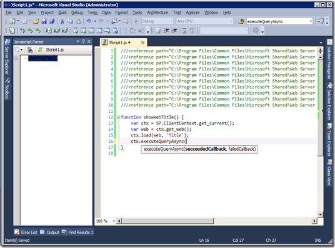Open the Class View side tab
The width and height of the screenshot is (335, 248).
(329, 172)
